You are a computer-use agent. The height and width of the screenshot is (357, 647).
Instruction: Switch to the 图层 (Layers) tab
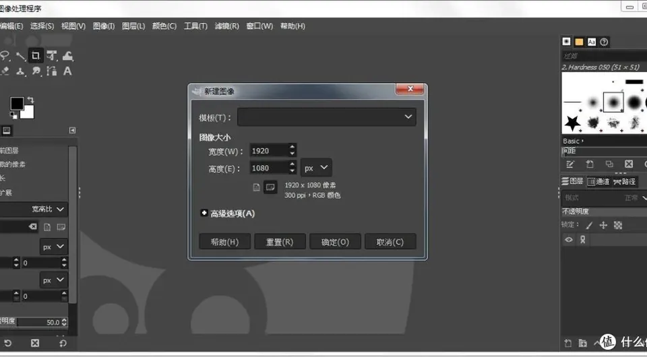point(573,181)
